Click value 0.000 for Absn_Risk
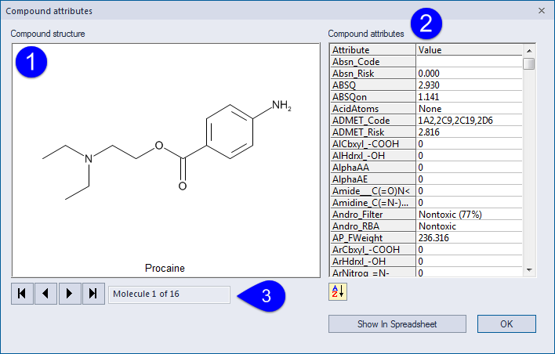This screenshot has width=555, height=354. pyautogui.click(x=469, y=73)
